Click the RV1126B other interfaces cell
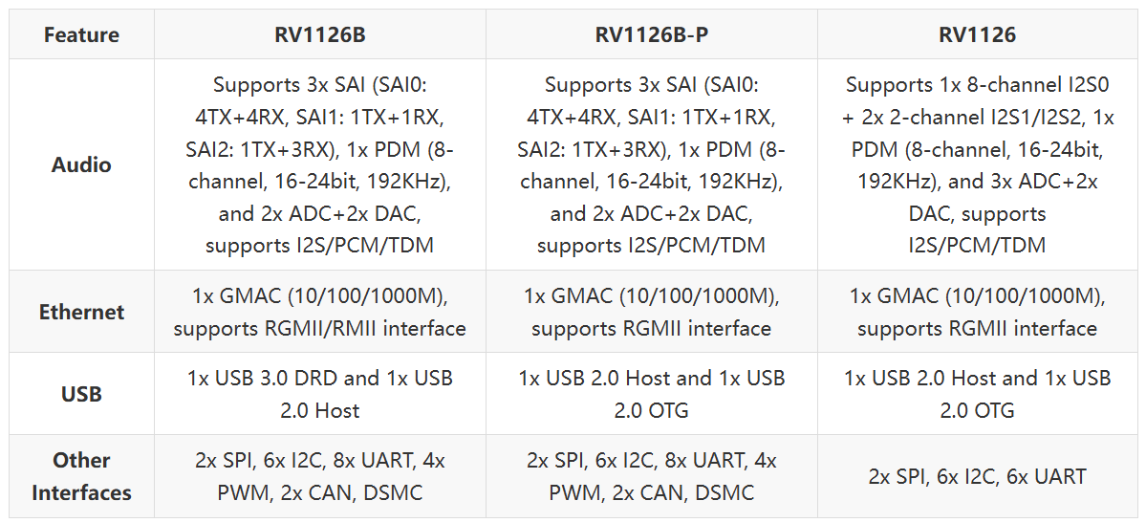This screenshot has height=523, width=1146. 319,476
